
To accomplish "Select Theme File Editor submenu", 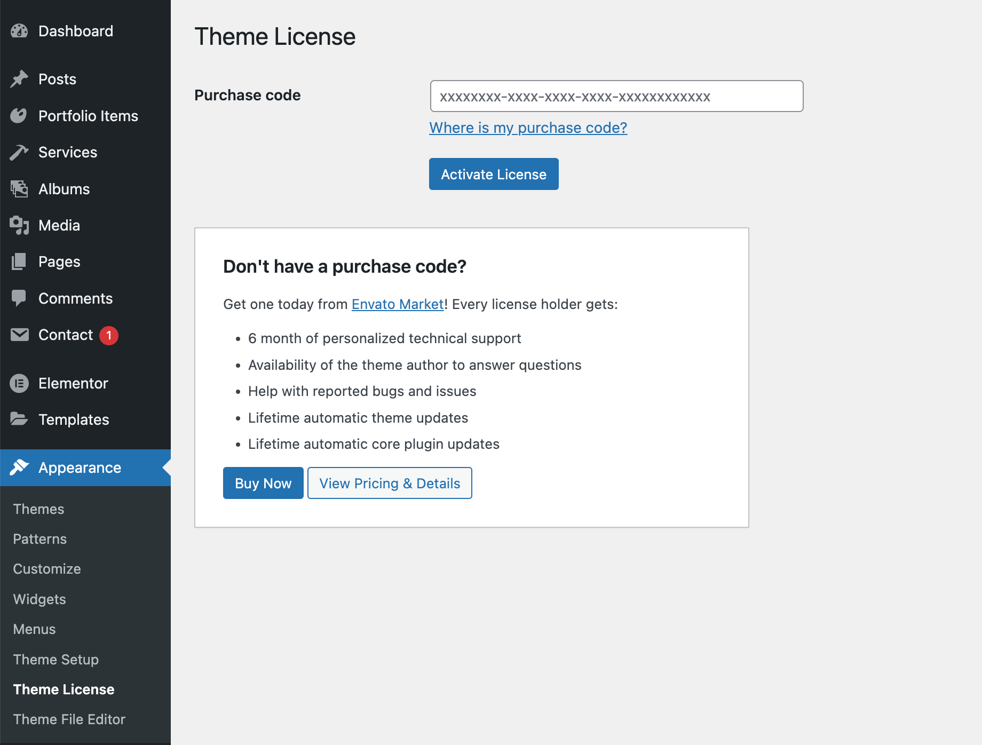I will (x=69, y=719).
